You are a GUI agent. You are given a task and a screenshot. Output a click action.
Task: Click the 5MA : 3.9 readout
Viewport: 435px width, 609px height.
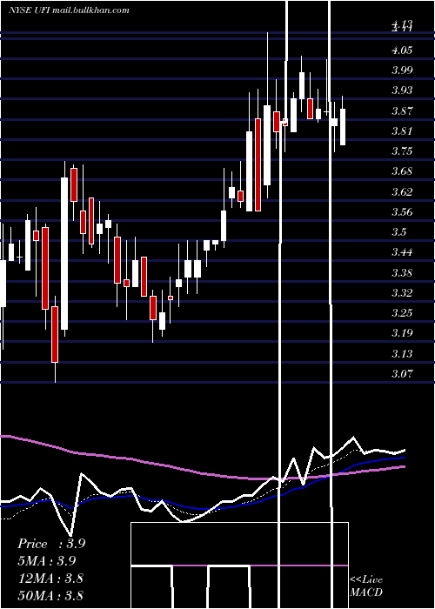pos(47,561)
